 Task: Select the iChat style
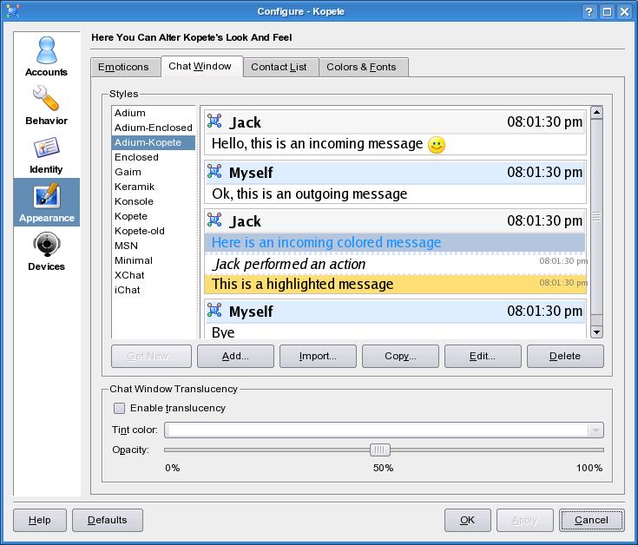click(x=154, y=290)
